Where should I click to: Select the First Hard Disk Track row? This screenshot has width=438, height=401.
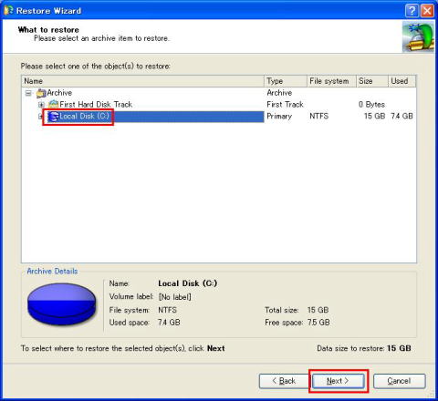218,105
